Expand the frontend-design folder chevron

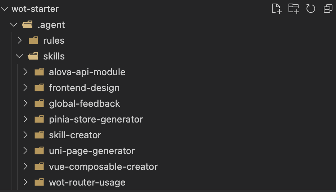(26, 88)
